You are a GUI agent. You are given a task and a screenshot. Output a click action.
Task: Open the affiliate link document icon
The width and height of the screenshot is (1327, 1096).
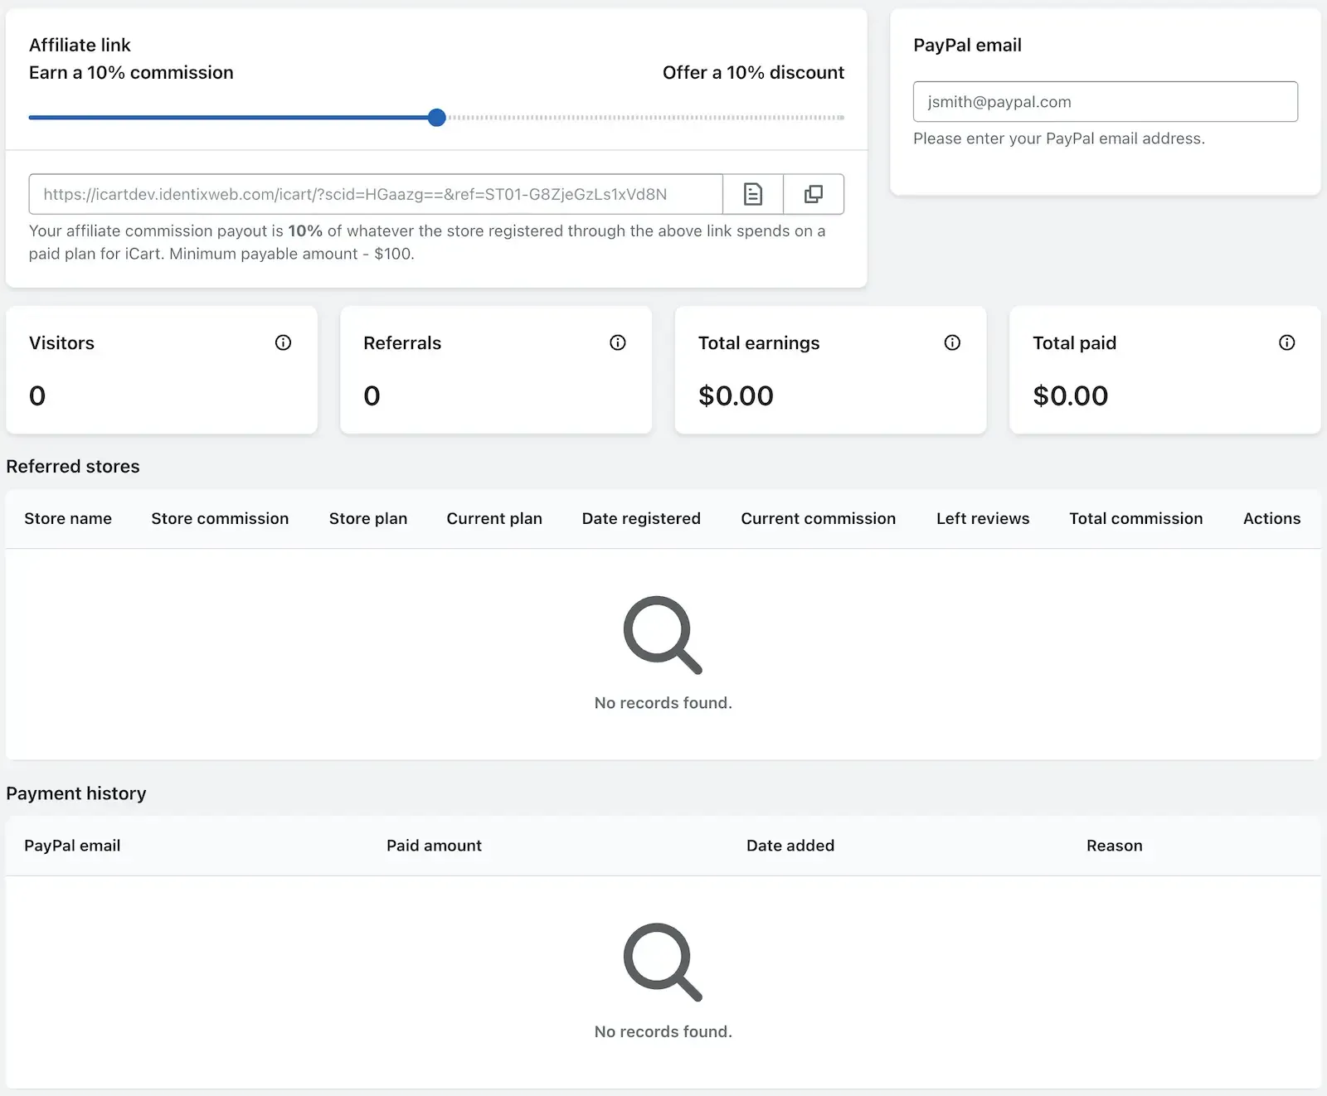pos(753,194)
